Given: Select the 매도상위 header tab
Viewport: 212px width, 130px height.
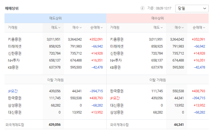Looking at the screenshot, I should [56, 18].
